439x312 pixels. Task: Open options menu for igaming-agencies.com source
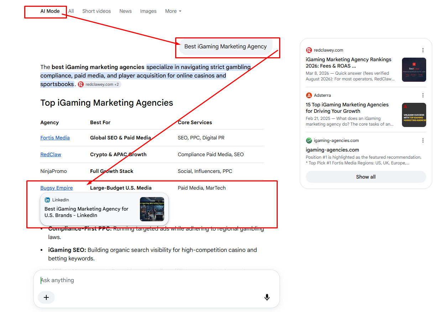click(423, 141)
